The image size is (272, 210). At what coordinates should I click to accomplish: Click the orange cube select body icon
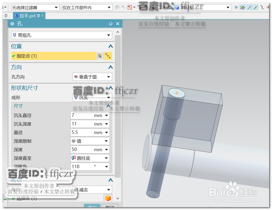click(108, 198)
